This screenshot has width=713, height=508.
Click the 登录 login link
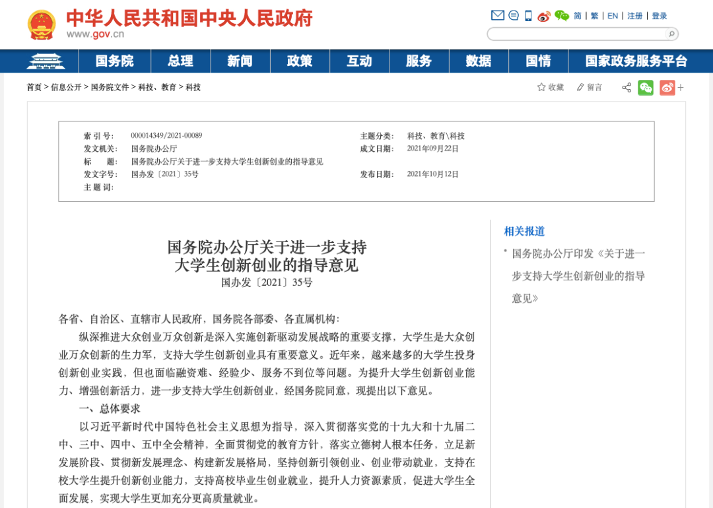point(660,16)
